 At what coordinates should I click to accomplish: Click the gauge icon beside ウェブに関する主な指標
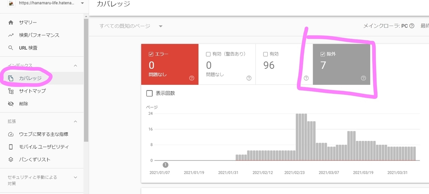[x=11, y=134]
